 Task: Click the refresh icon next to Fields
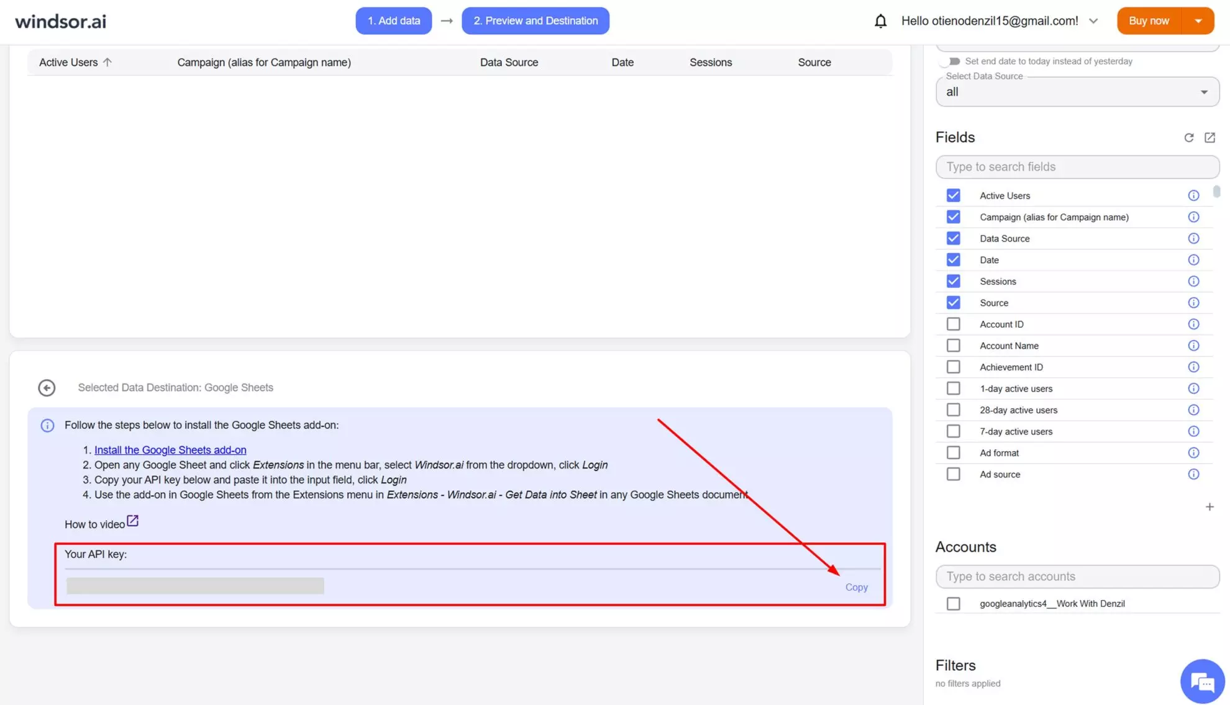tap(1188, 138)
